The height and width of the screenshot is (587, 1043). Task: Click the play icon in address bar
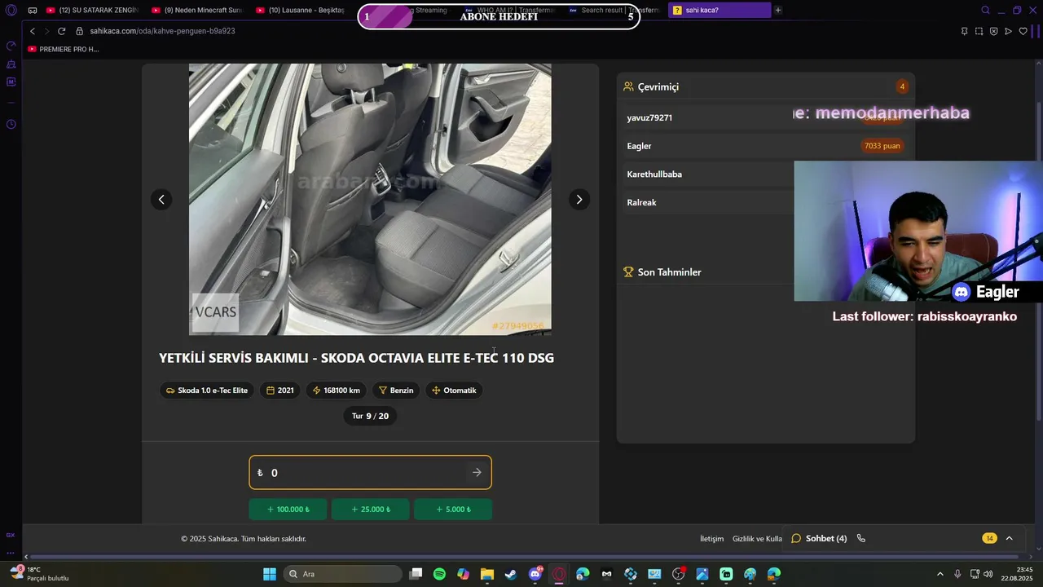[x=1008, y=31]
